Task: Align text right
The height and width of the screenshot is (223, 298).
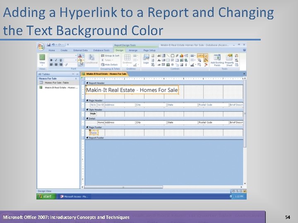Action: (60, 65)
